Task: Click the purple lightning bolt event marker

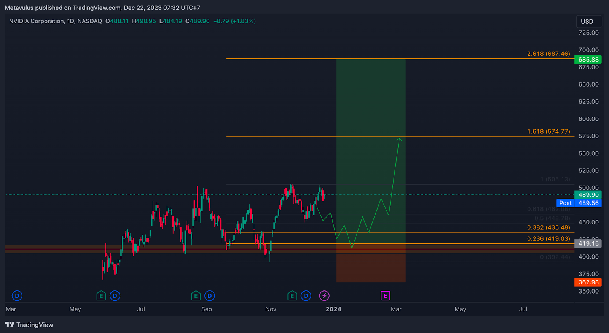Action: coord(324,295)
